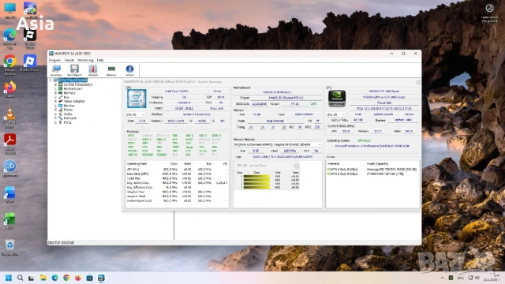
Task: Open Chrome from the taskbar
Action: pyautogui.click(x=66, y=278)
